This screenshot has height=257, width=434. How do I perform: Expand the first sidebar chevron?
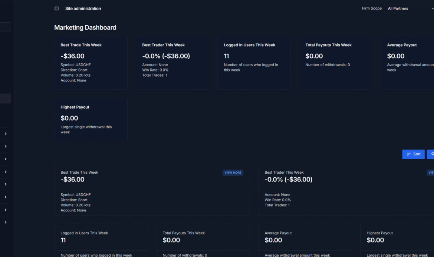coord(6,134)
